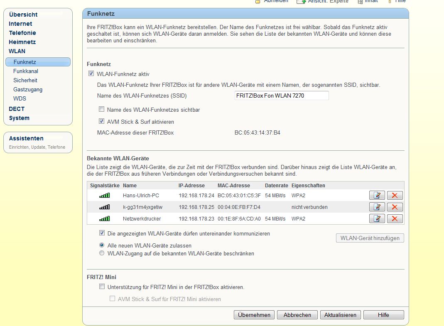Click the SSID name input field
The width and height of the screenshot is (444, 326).
pyautogui.click(x=282, y=96)
